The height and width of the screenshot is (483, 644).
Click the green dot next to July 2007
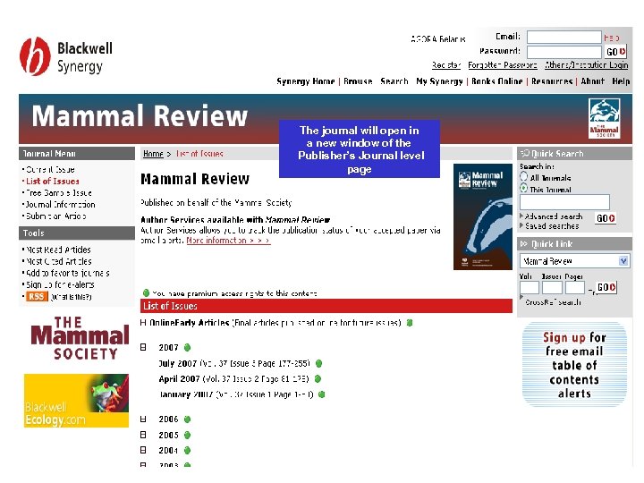click(318, 363)
